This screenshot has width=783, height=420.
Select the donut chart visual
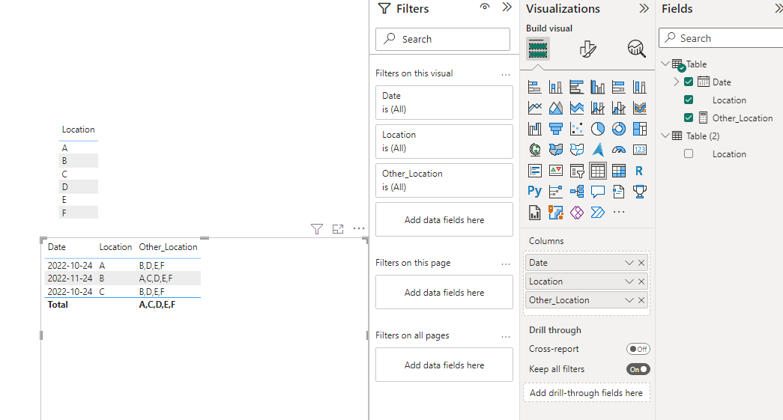(x=618, y=129)
